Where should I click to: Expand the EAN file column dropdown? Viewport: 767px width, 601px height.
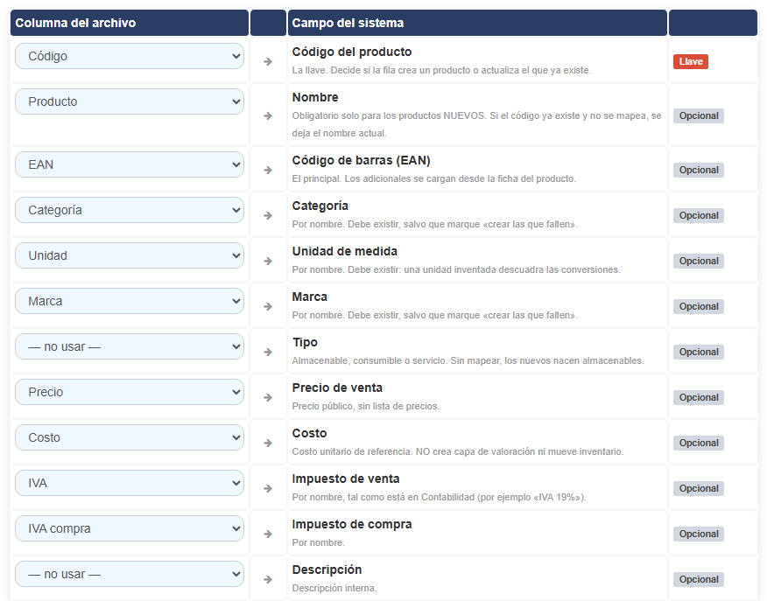tap(130, 164)
